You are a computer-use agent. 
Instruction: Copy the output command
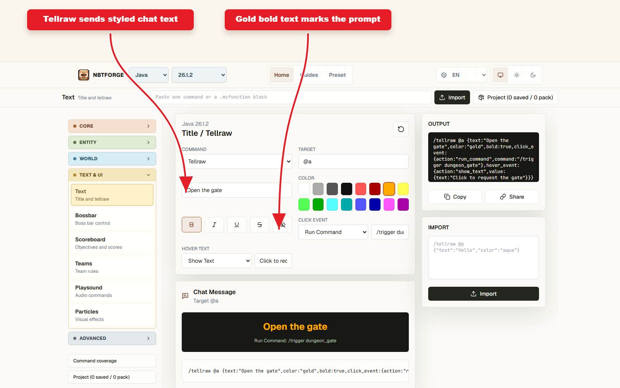[x=455, y=197]
